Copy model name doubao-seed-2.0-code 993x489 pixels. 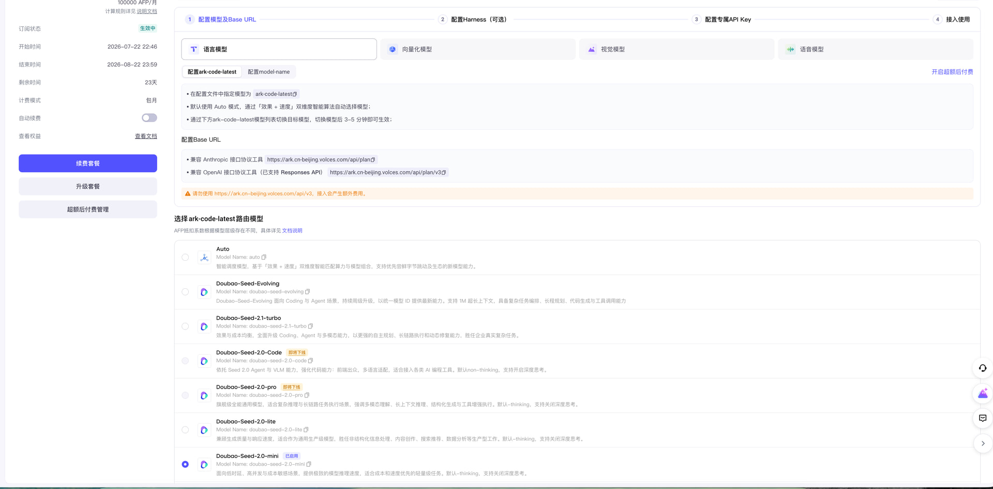pos(311,361)
